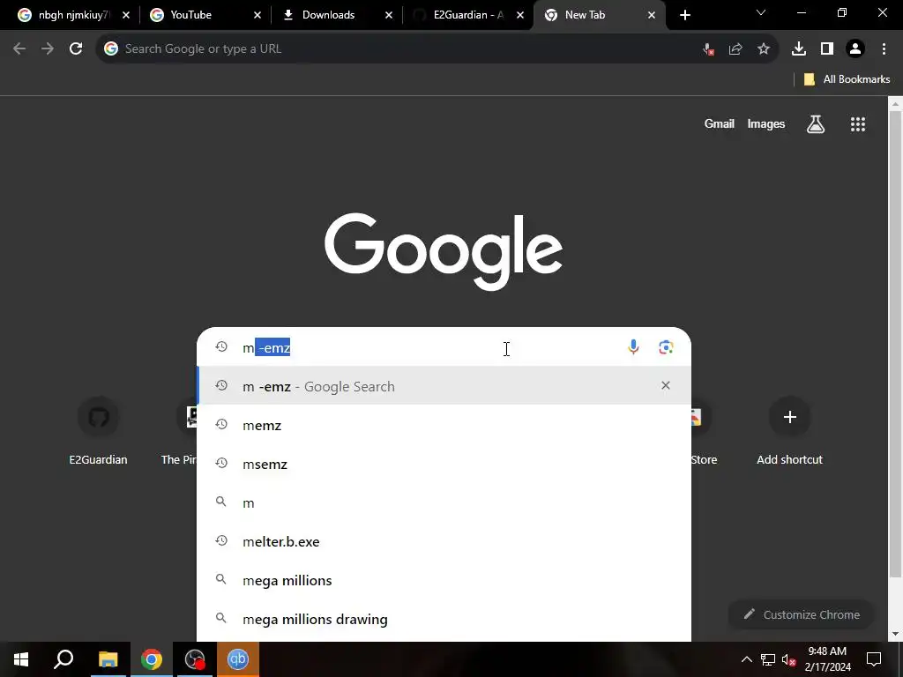The width and height of the screenshot is (903, 677).
Task: Open the tab search dropdown chevron
Action: coord(761,12)
